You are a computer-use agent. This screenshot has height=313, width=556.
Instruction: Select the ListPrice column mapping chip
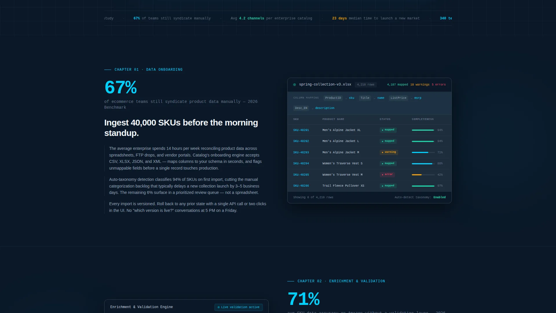point(398,98)
